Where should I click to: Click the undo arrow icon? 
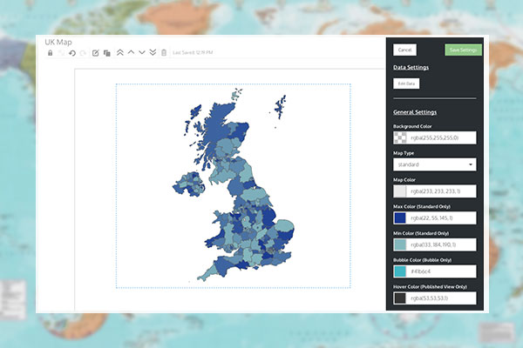pyautogui.click(x=71, y=53)
